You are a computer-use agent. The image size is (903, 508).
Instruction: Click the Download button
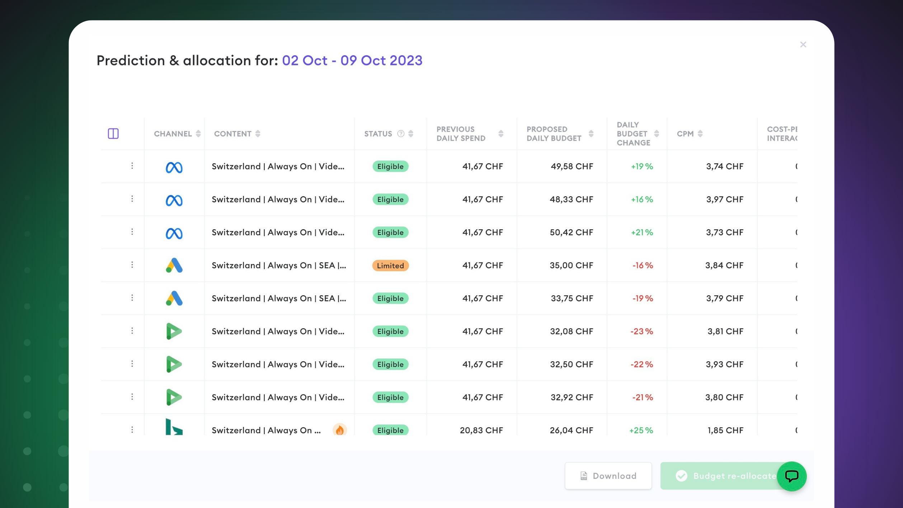(x=608, y=476)
